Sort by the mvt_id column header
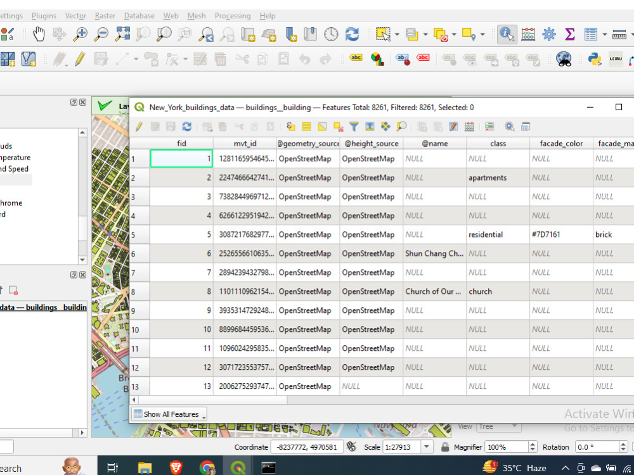Image resolution: width=634 pixels, height=475 pixels. 245,143
